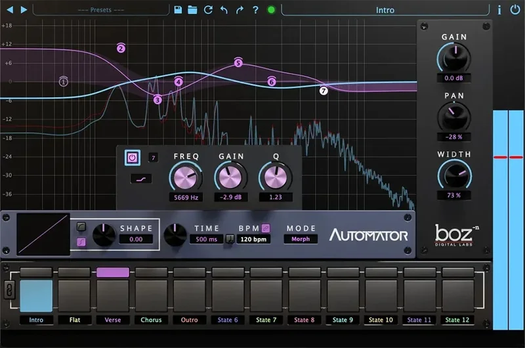This screenshot has height=348, width=525.
Task: Toggle the note-sync icon beside time
Action: [230, 239]
